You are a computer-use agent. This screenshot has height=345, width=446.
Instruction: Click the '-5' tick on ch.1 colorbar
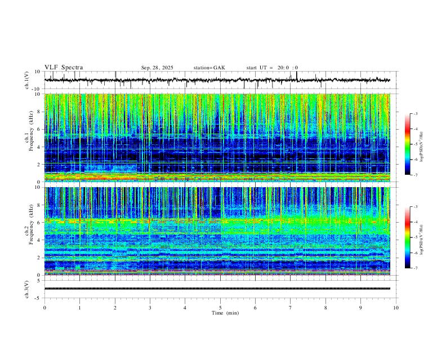tap(416, 144)
